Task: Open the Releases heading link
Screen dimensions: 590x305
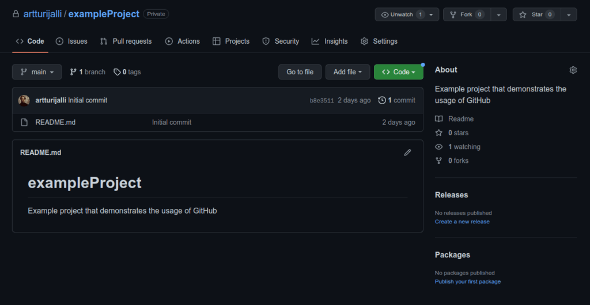Action: [x=452, y=195]
